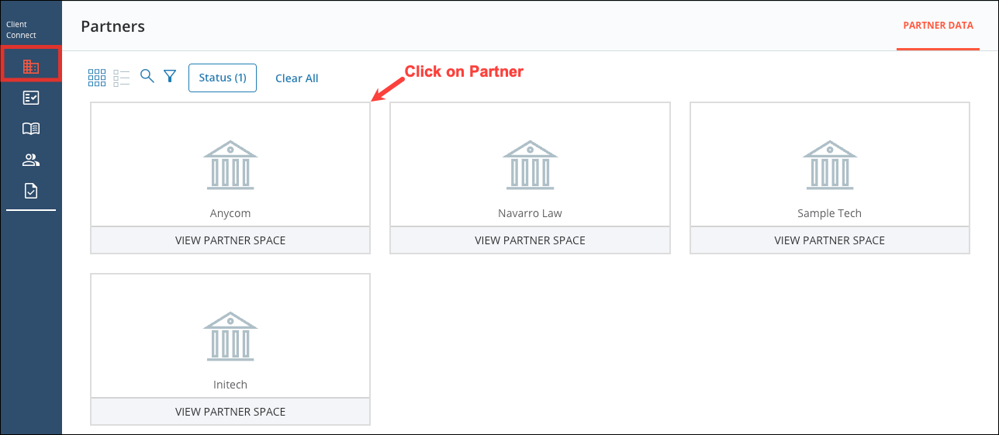Click the Sample Tech bank icon
999x435 pixels.
coord(829,164)
